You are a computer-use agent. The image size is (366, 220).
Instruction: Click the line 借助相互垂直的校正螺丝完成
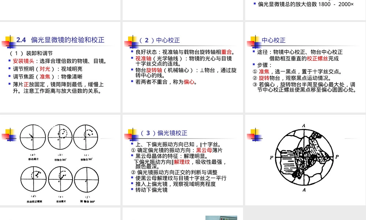pyautogui.click(x=304, y=58)
